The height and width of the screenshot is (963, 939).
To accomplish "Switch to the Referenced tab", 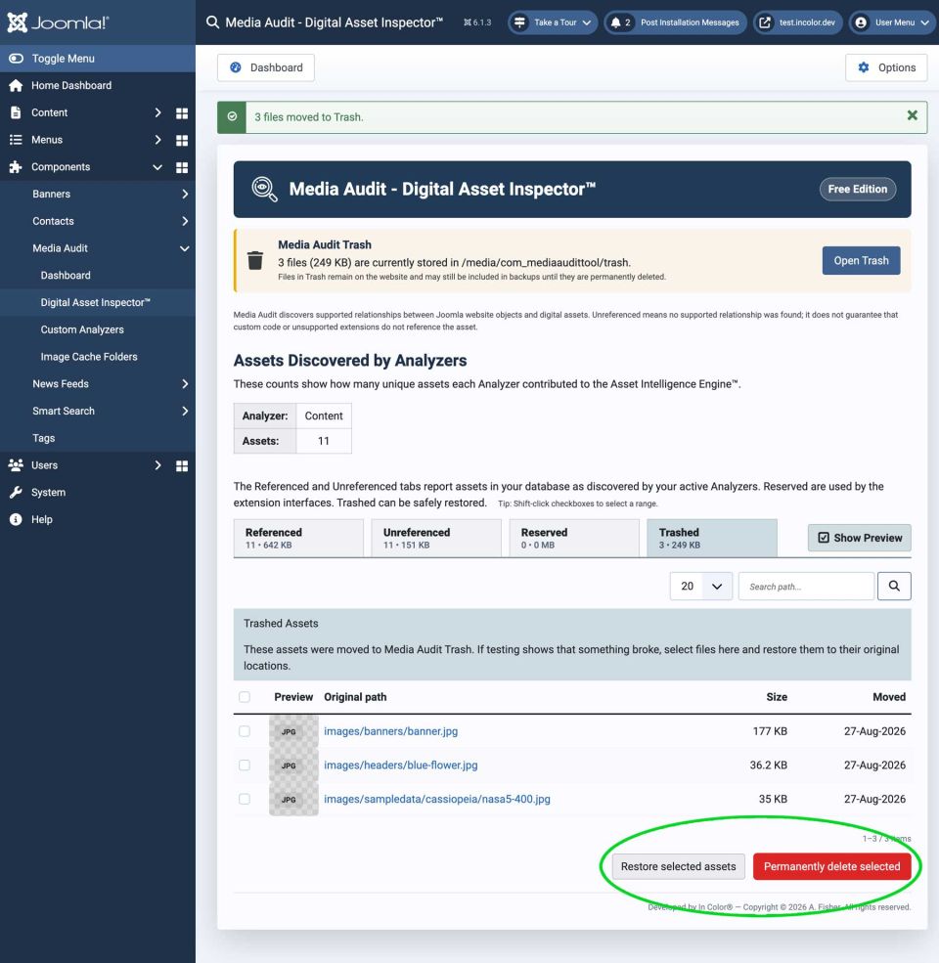I will coord(298,538).
